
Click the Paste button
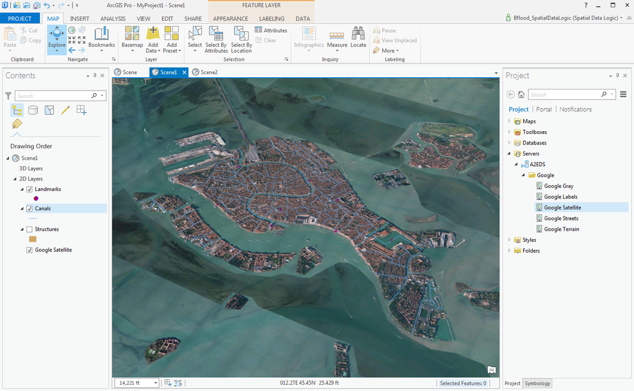[x=10, y=39]
